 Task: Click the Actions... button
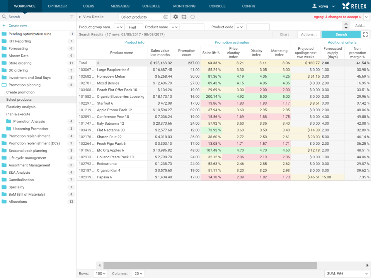(x=309, y=34)
